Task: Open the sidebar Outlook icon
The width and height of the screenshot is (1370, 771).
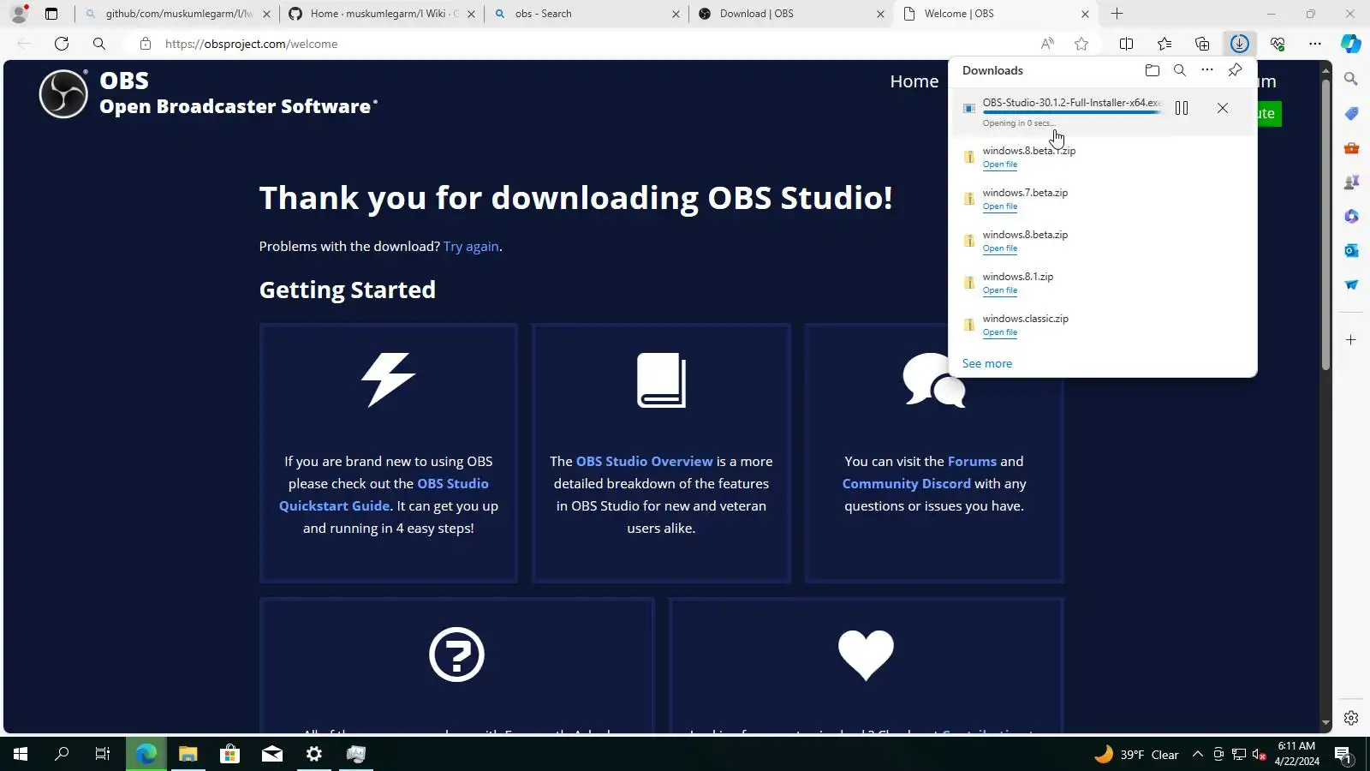Action: coord(1351,250)
